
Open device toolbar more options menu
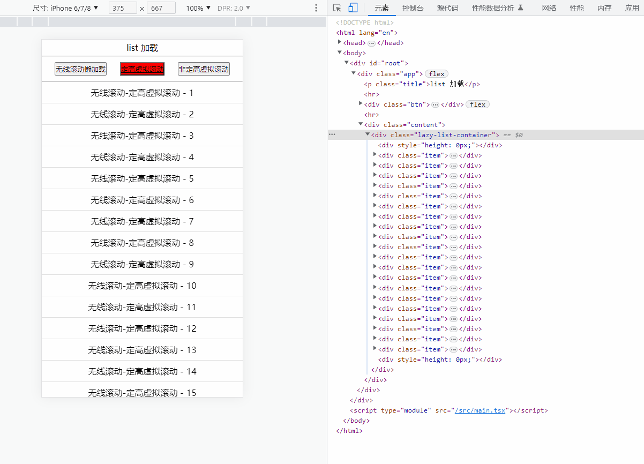coord(316,8)
